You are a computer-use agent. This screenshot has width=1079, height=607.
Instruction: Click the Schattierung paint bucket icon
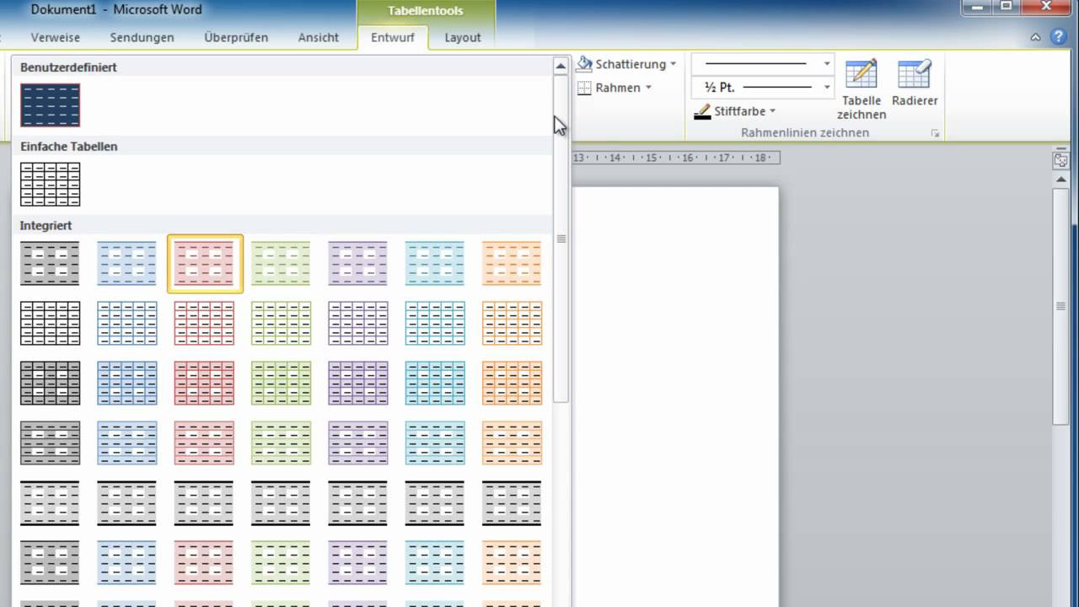[x=584, y=64]
